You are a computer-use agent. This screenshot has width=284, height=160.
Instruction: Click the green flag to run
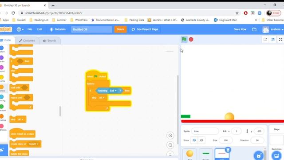coord(184,40)
